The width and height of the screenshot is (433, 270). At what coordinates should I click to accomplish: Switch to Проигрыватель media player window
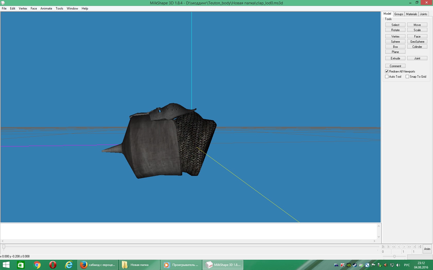(x=181, y=265)
